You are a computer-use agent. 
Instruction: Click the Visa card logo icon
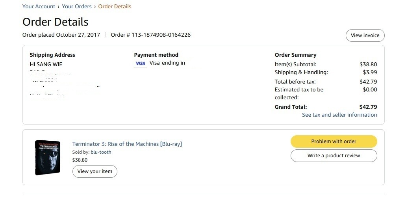140,63
